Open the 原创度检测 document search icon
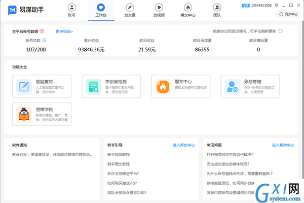304x203 pixels. (x=93, y=86)
